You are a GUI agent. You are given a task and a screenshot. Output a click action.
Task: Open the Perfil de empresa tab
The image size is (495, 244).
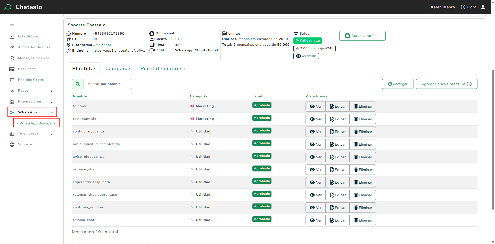163,69
